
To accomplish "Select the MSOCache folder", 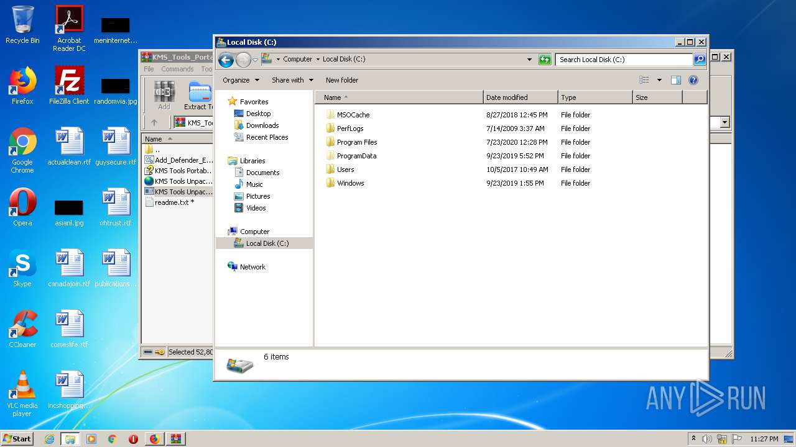I will click(x=347, y=115).
